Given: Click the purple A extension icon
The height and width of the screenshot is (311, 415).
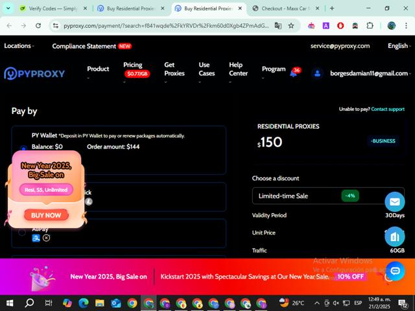Looking at the screenshot, I should [x=326, y=26].
